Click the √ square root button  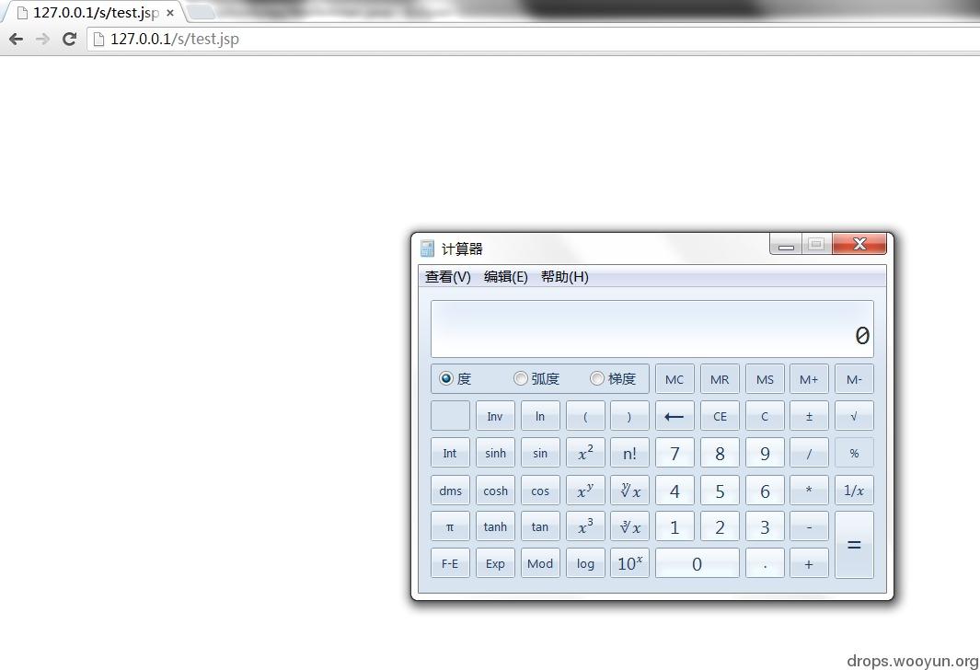pos(854,416)
